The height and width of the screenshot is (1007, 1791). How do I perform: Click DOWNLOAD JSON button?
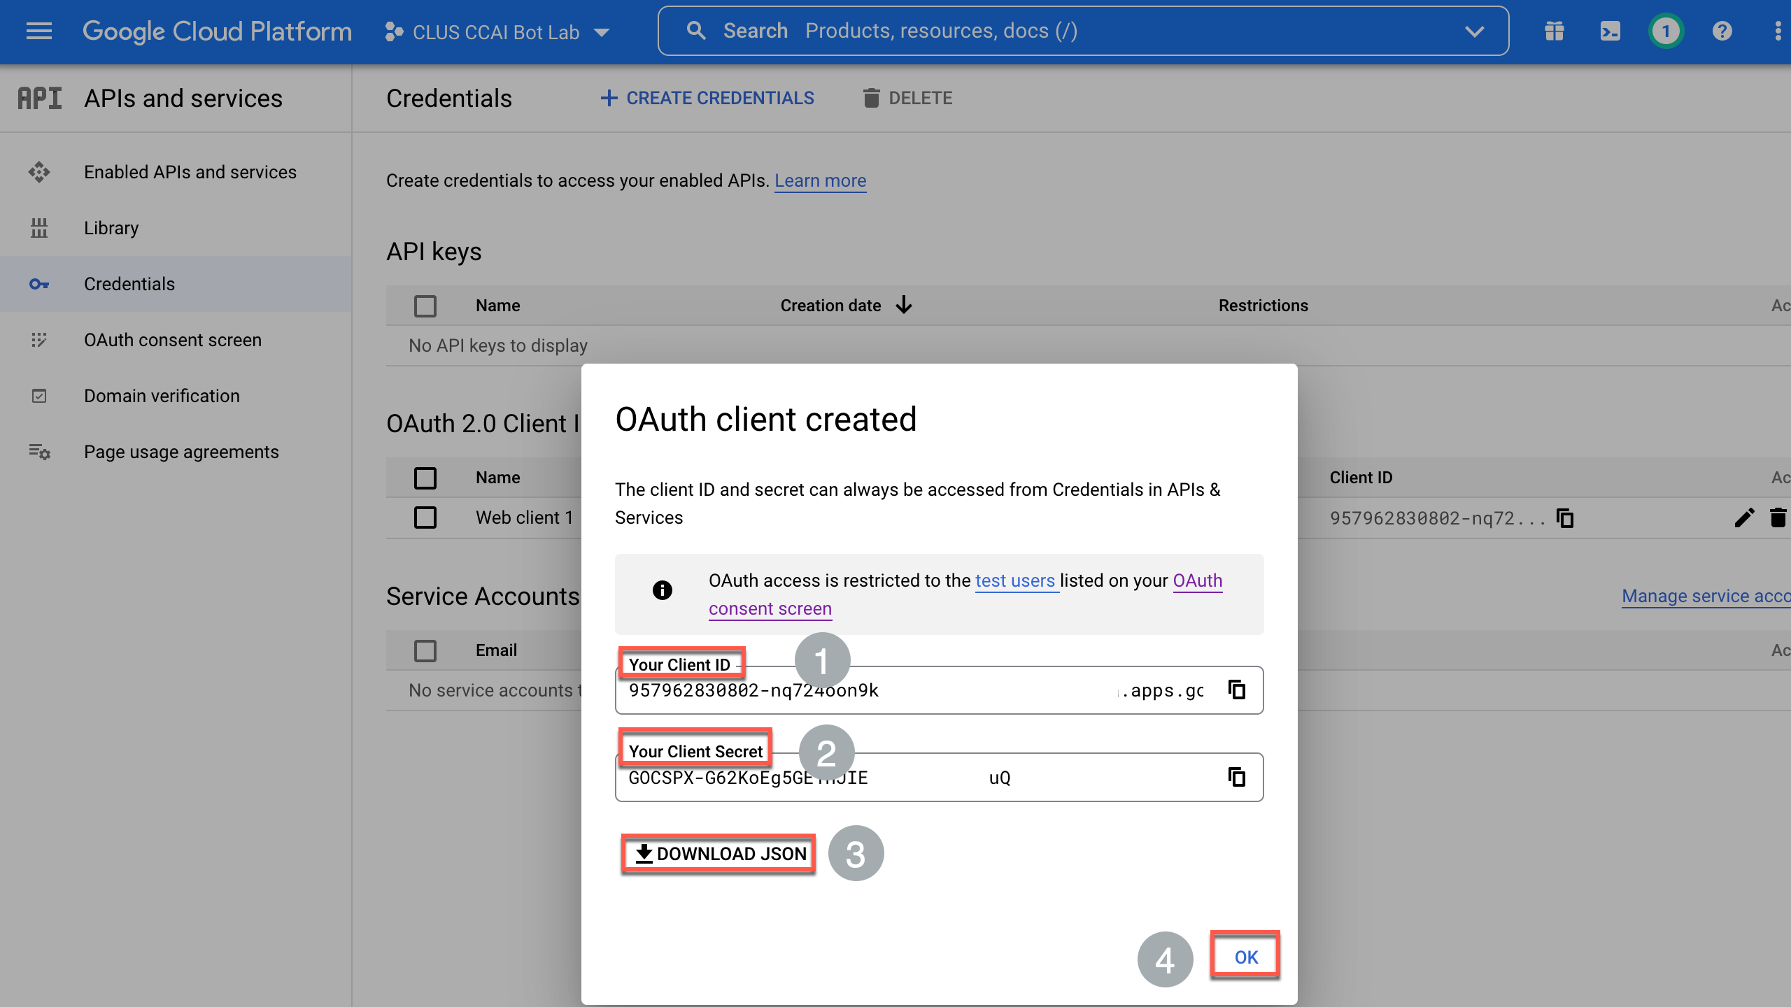719,854
